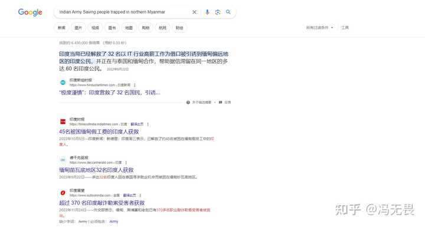Click 翻译此页 beside timesofindia result
The image size is (425, 227).
point(137,124)
